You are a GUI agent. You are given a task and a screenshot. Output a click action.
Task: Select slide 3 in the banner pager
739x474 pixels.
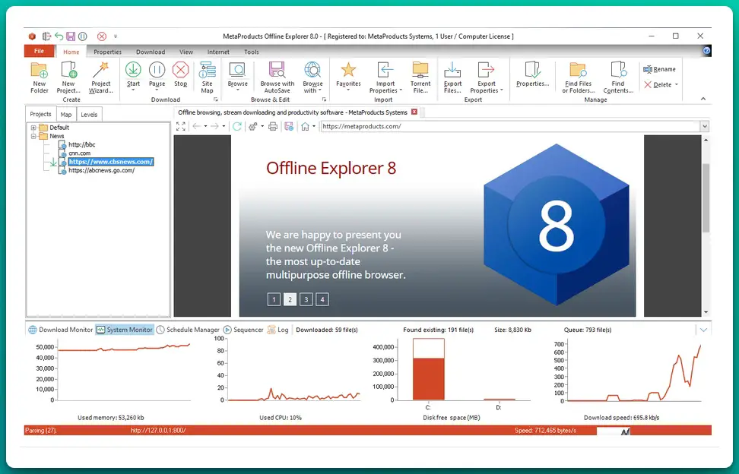[x=306, y=299]
